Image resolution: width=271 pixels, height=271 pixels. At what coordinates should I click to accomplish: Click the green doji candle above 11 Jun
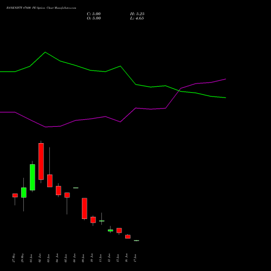pos(102,221)
